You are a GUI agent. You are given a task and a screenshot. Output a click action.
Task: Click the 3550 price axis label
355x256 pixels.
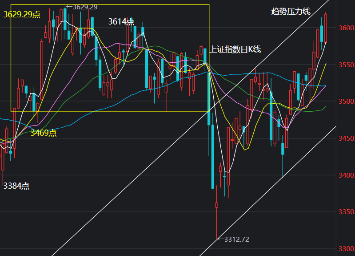[347, 65]
